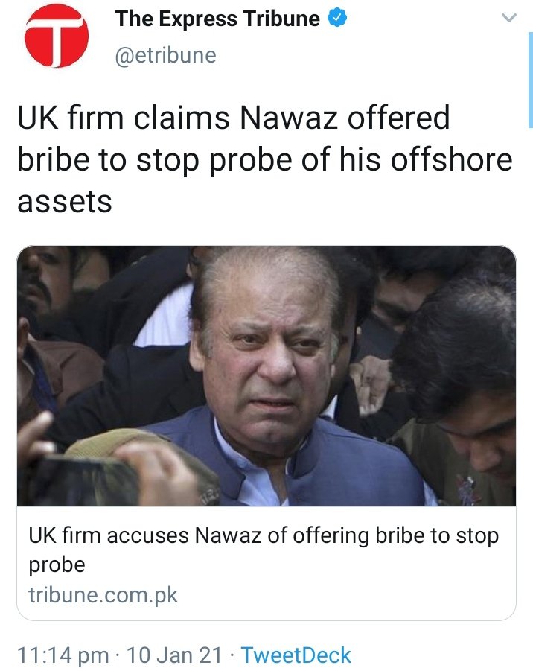Open The Express Tribune account name
533x671 pixels.
coord(217,19)
